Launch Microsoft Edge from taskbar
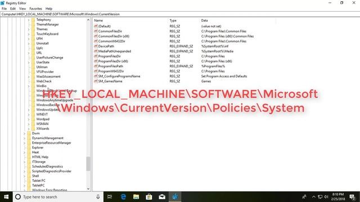Image resolution: width=360 pixels, height=202 pixels. coord(123,197)
